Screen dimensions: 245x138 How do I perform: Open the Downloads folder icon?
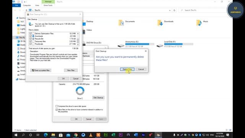click(x=160, y=23)
